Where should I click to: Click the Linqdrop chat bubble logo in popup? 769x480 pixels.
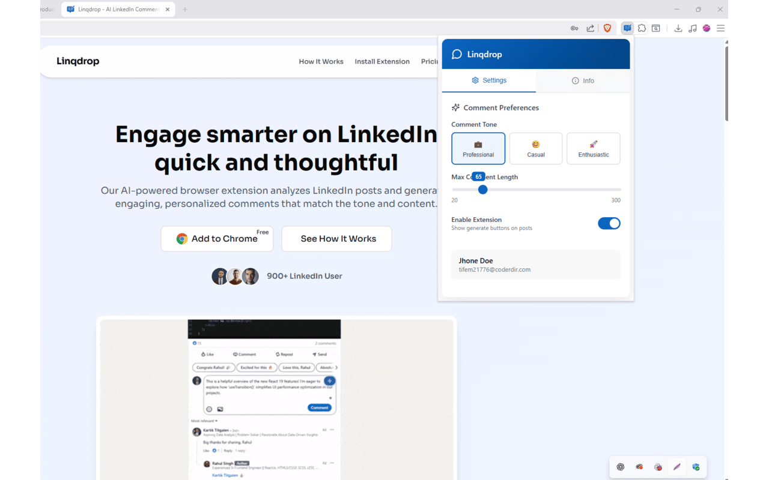click(x=457, y=55)
